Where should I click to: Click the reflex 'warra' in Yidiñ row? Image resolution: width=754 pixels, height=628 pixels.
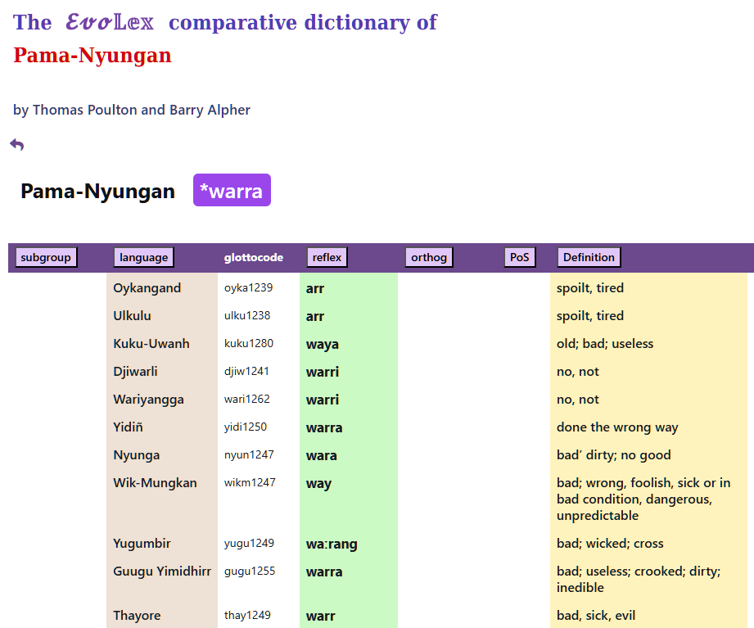(324, 427)
